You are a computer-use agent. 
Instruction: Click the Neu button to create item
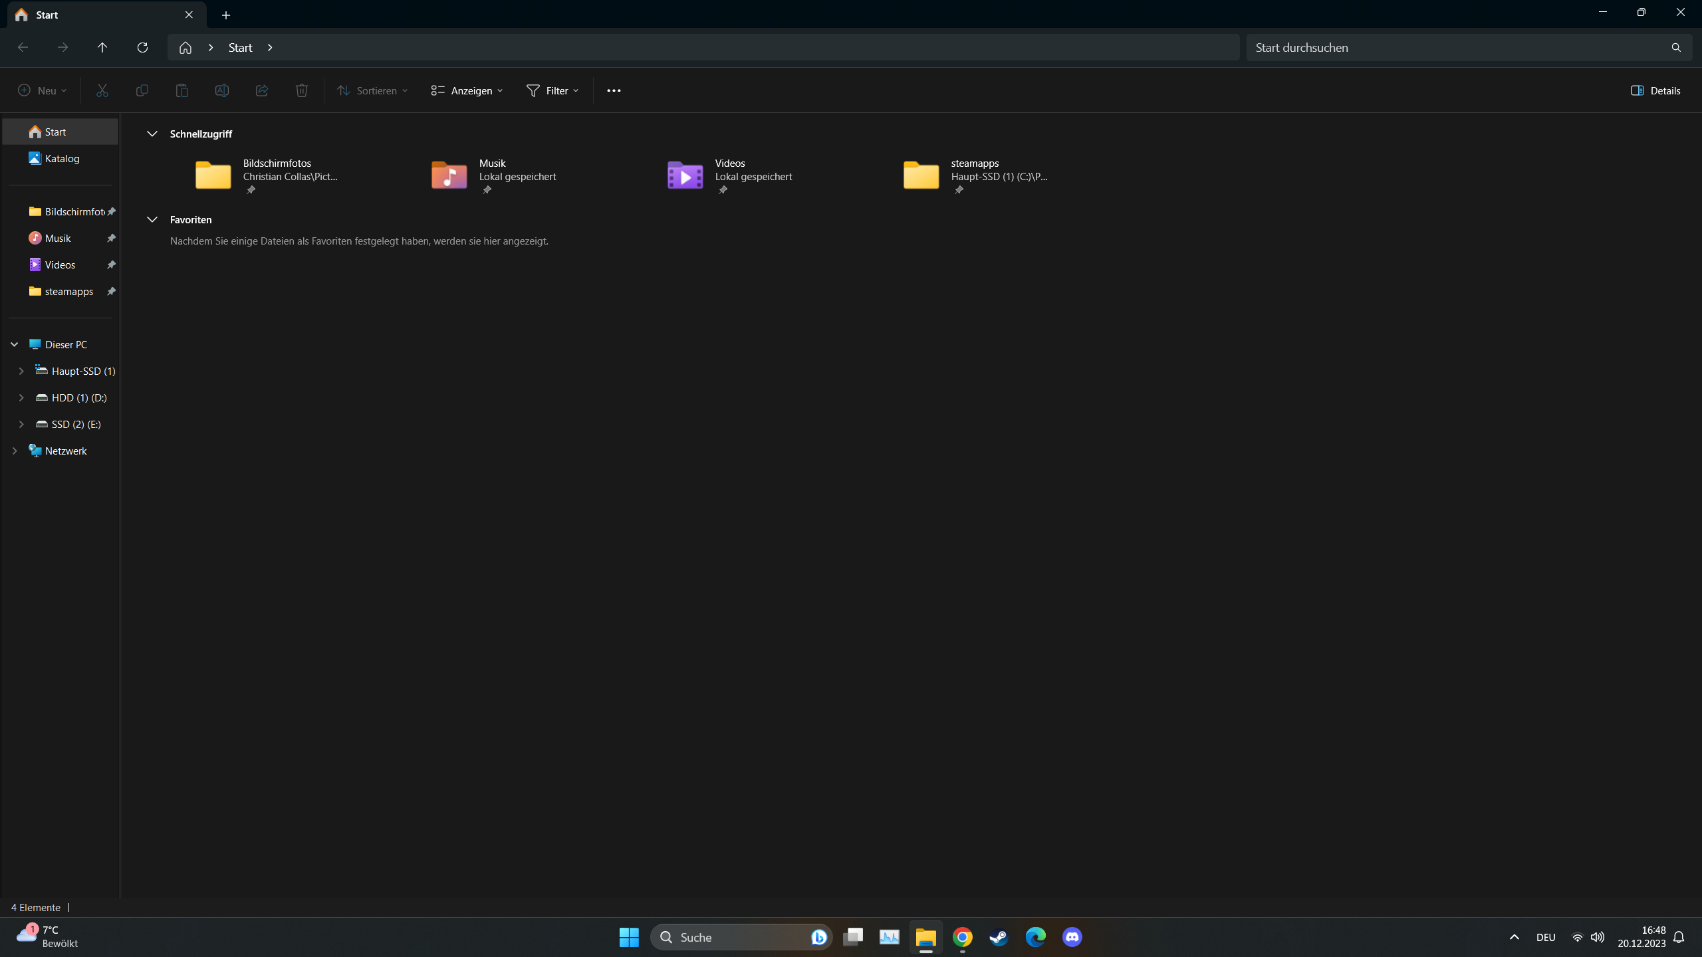pos(41,90)
